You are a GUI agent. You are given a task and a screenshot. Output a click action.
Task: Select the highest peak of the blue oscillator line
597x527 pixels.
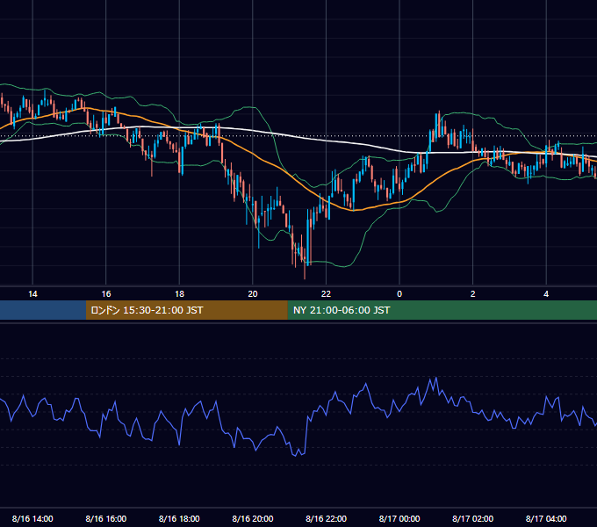[436, 378]
